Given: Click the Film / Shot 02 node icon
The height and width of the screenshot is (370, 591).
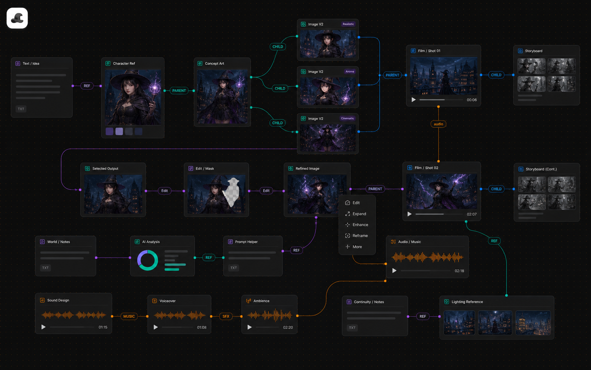Looking at the screenshot, I should tap(410, 168).
